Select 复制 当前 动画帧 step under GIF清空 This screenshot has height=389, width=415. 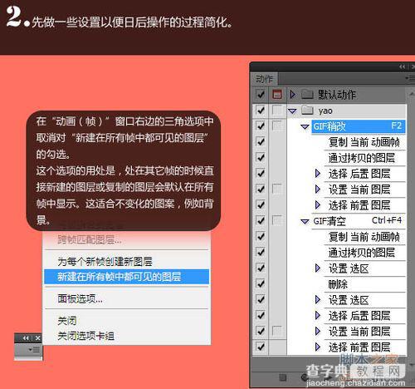click(x=364, y=237)
